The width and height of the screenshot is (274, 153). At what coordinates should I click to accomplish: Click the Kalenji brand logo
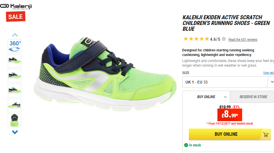point(16,6)
